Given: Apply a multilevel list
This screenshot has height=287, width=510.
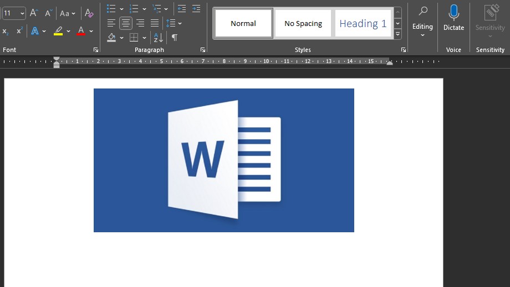Looking at the screenshot, I should pos(156,9).
